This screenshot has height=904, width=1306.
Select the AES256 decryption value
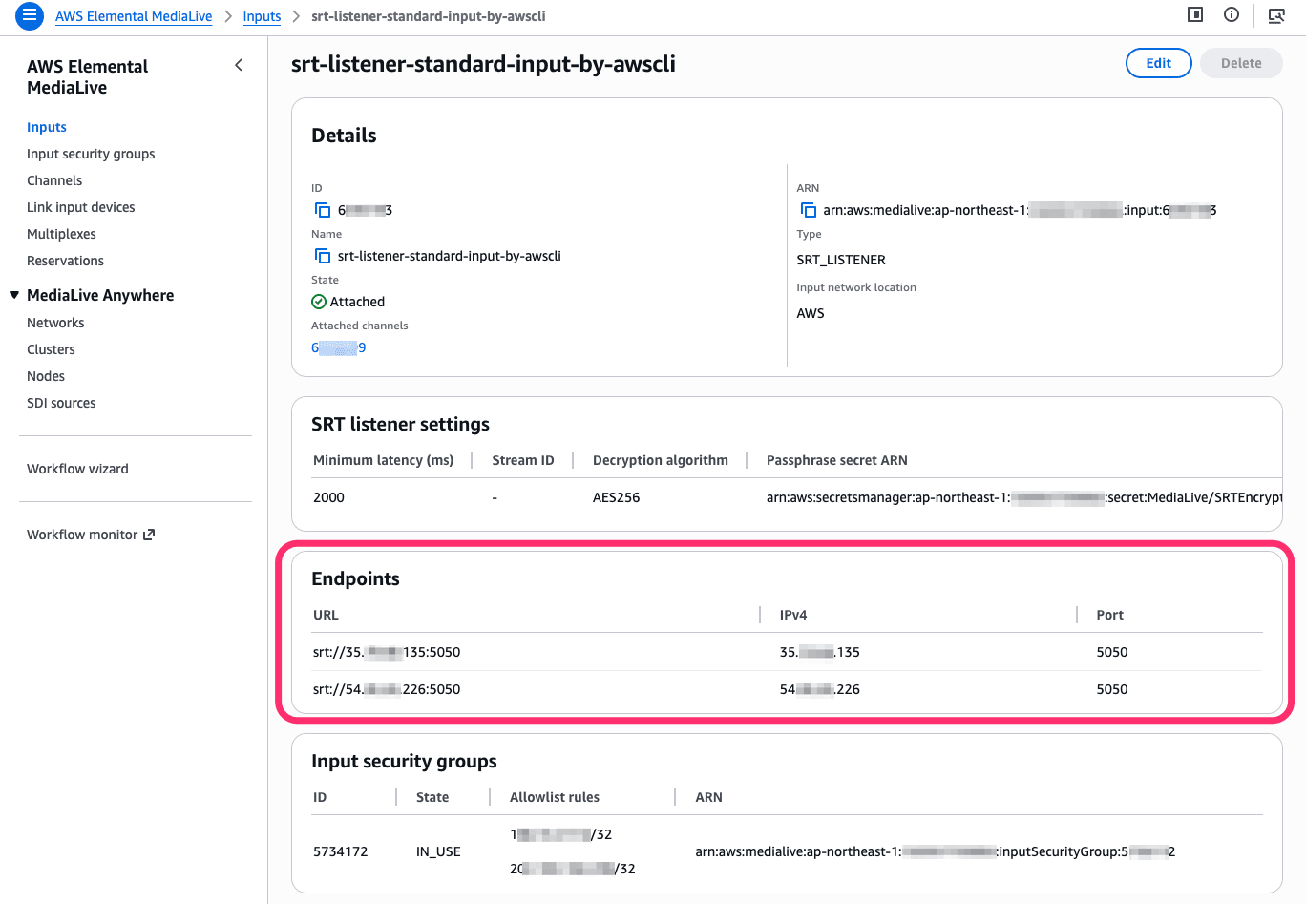click(617, 497)
